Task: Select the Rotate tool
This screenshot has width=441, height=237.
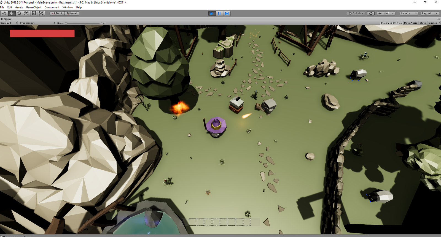Action: [19, 13]
